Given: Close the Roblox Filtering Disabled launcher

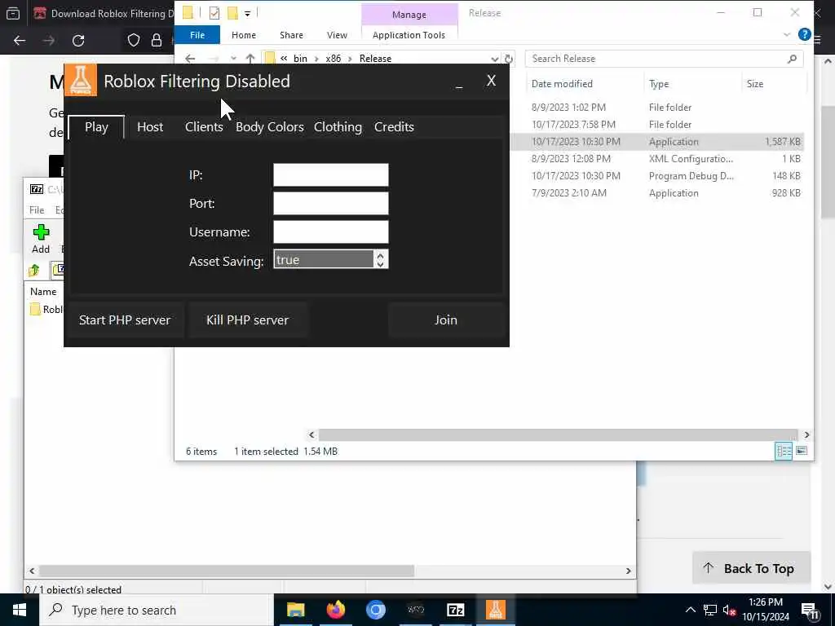Looking at the screenshot, I should tap(491, 81).
